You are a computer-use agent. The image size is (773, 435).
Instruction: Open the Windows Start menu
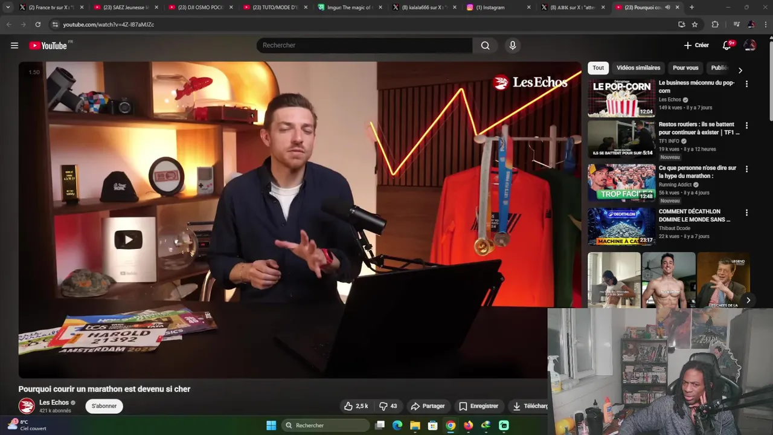coord(271,425)
